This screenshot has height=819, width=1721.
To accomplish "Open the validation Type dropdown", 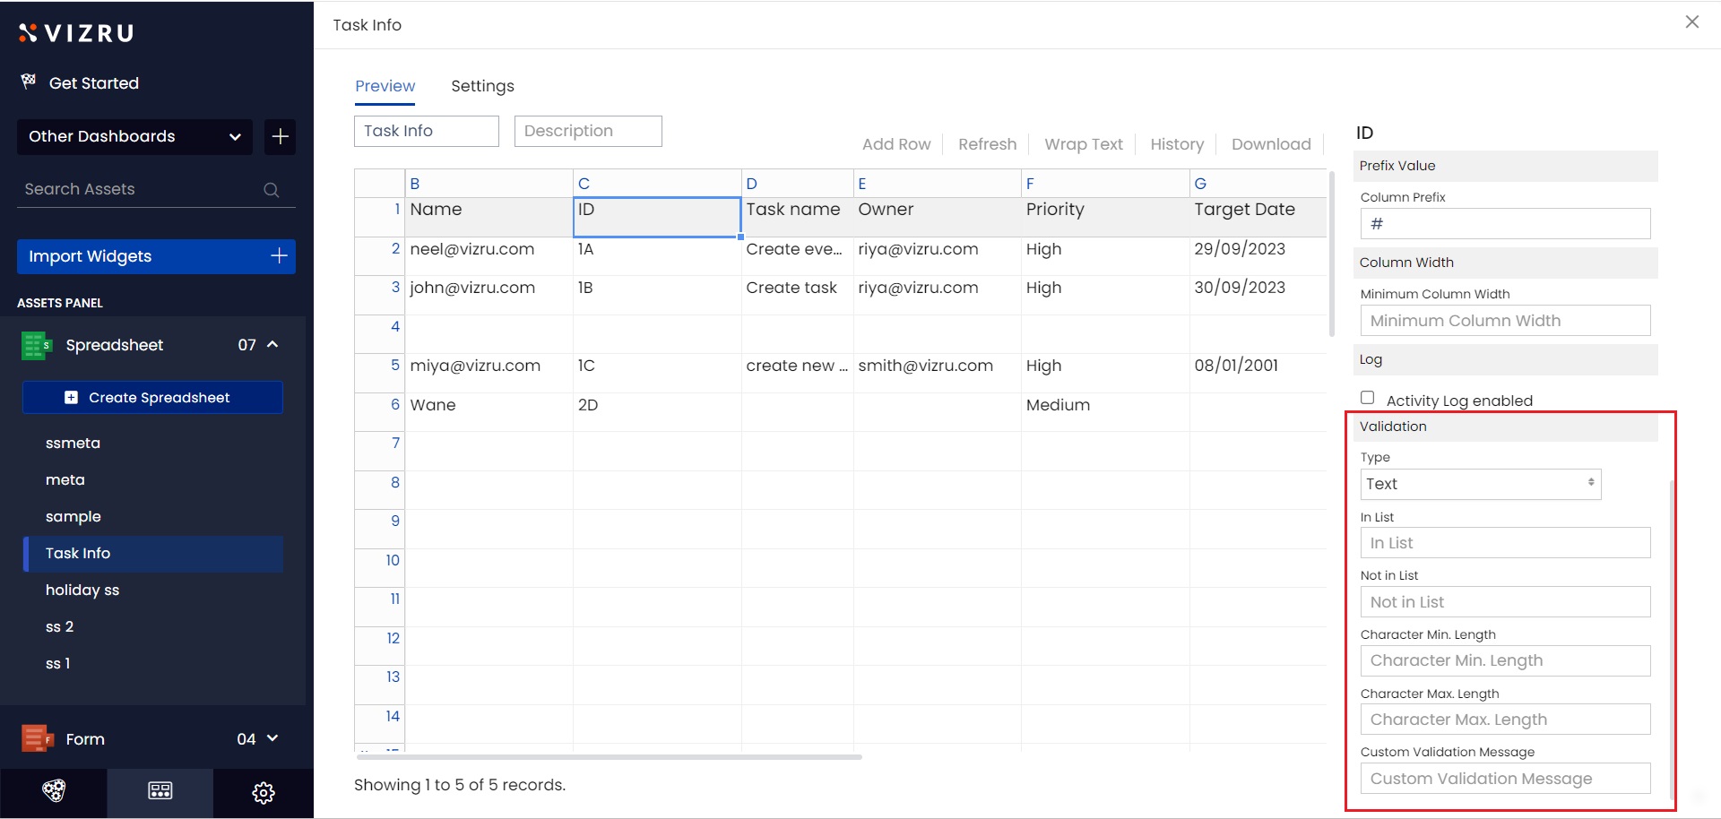I will (x=1480, y=484).
